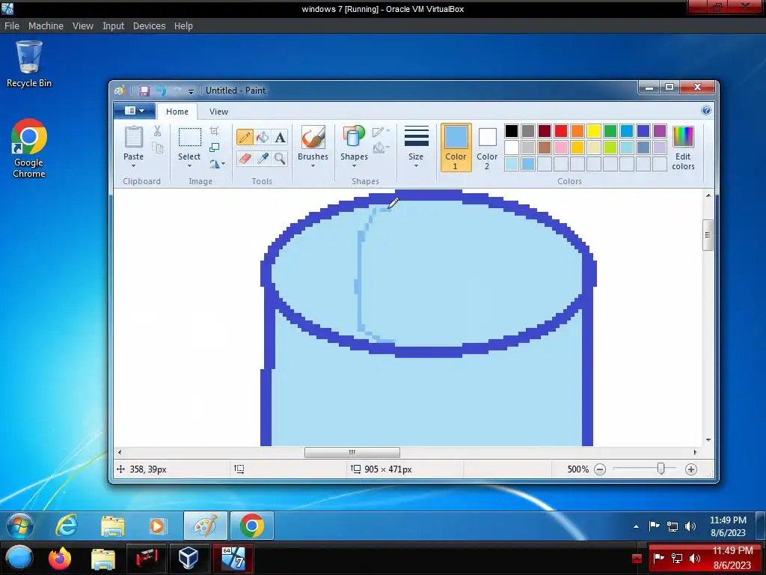Select the Color 1 button
This screenshot has width=766, height=575.
tap(456, 147)
